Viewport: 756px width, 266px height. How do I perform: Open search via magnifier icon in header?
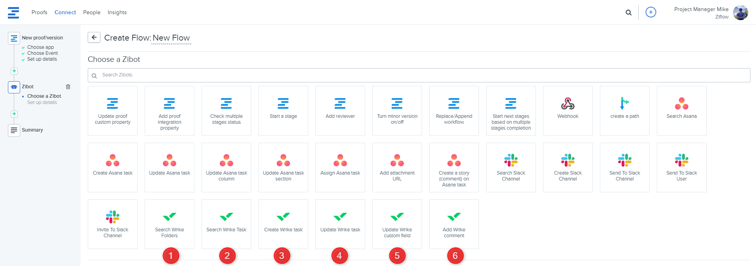628,13
